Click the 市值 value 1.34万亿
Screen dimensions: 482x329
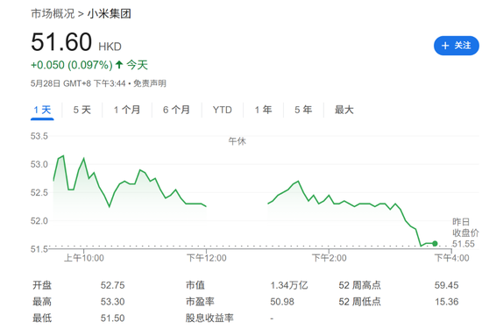click(288, 285)
